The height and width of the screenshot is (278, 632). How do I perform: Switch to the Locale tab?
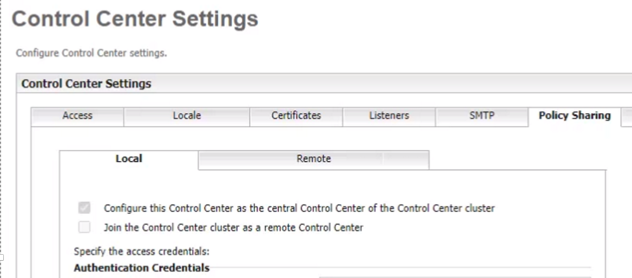[187, 116]
